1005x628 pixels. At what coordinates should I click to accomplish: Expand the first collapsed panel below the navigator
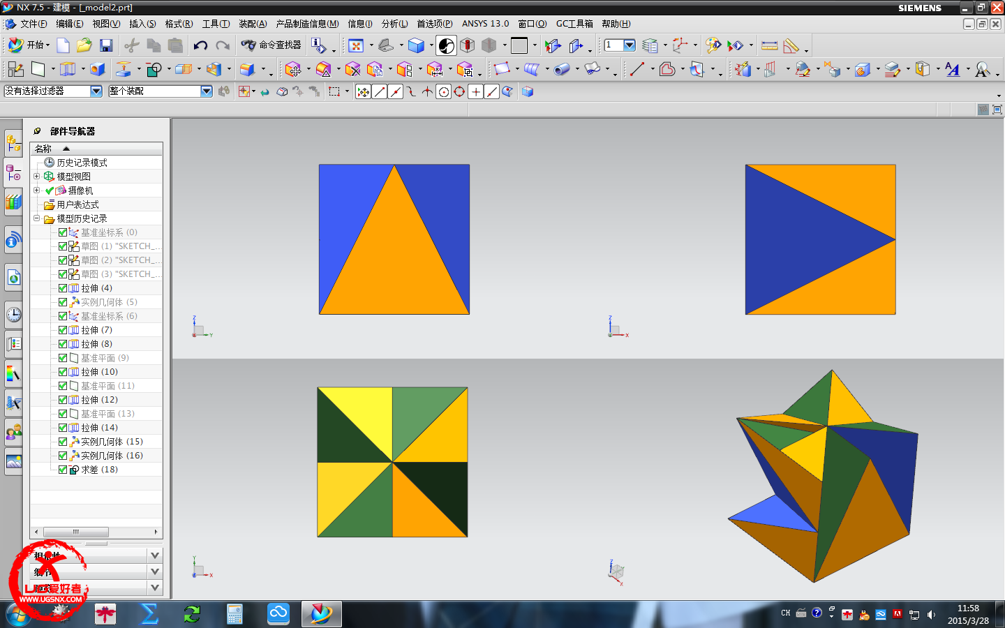click(x=155, y=555)
